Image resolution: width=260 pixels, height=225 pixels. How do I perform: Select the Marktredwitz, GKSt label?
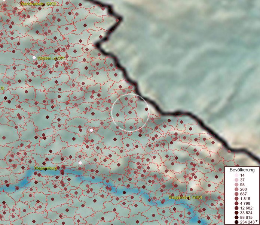[37, 4]
